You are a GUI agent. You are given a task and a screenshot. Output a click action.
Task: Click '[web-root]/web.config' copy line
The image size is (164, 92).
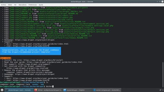point(37,20)
